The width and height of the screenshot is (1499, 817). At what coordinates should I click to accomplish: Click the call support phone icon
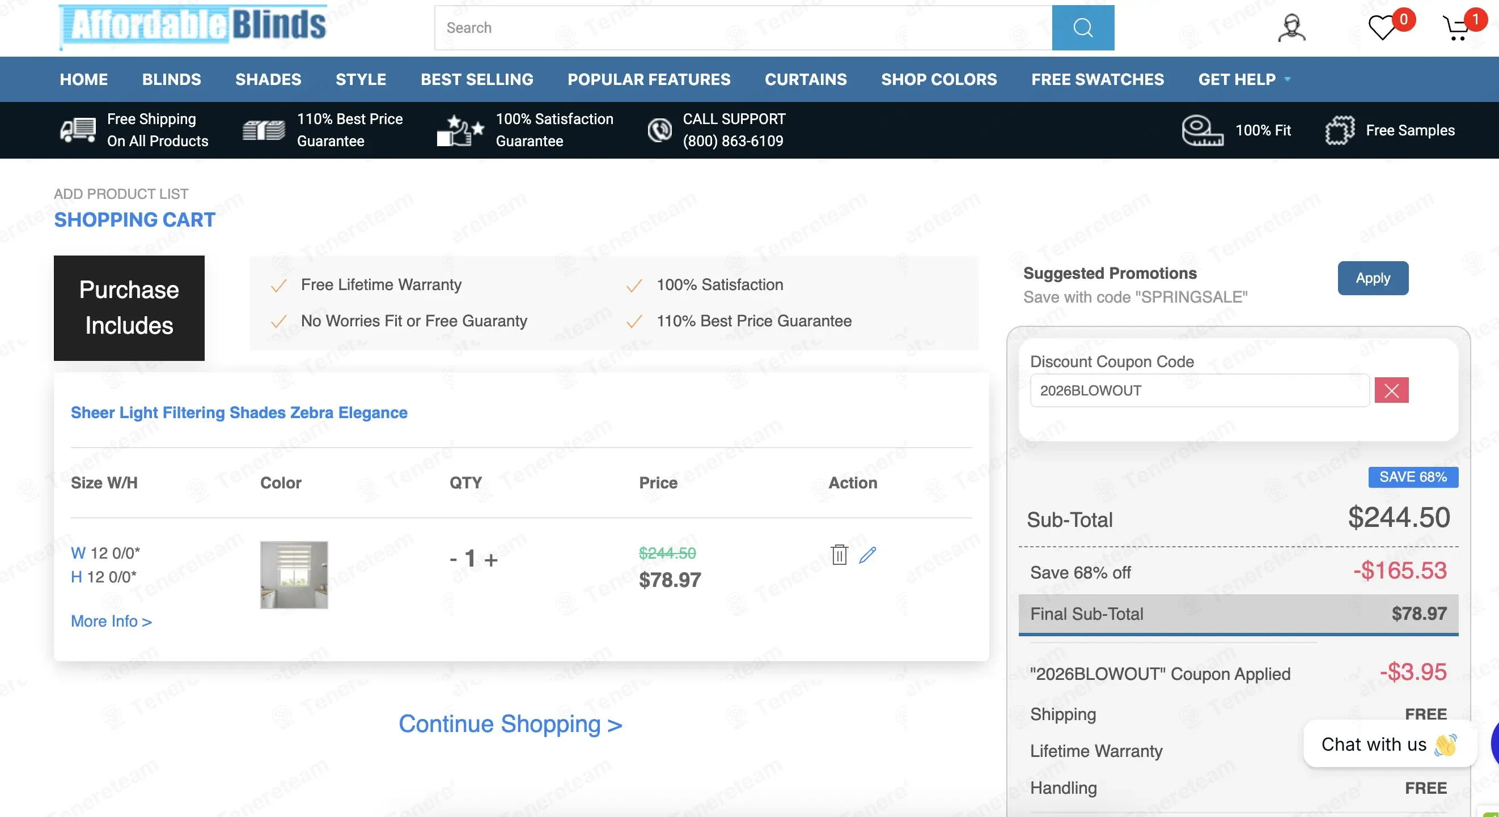[660, 130]
